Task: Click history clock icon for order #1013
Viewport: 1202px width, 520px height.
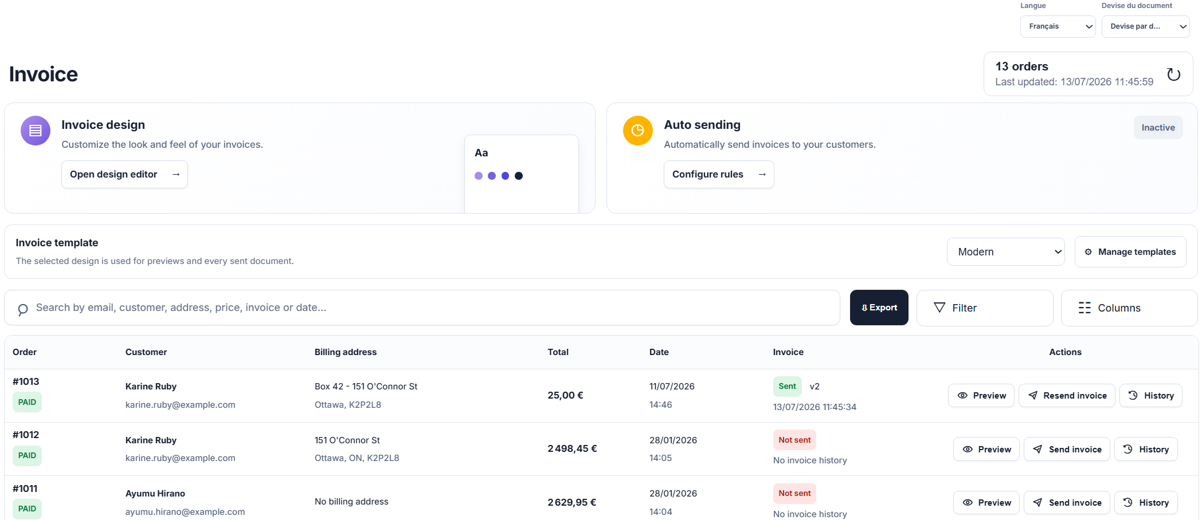Action: tap(1133, 395)
